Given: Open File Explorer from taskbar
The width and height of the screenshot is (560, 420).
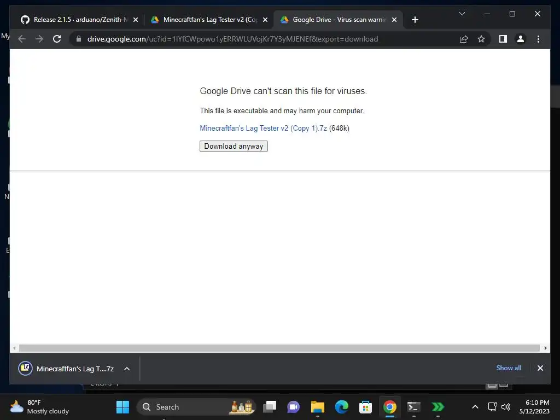Looking at the screenshot, I should pyautogui.click(x=318, y=407).
